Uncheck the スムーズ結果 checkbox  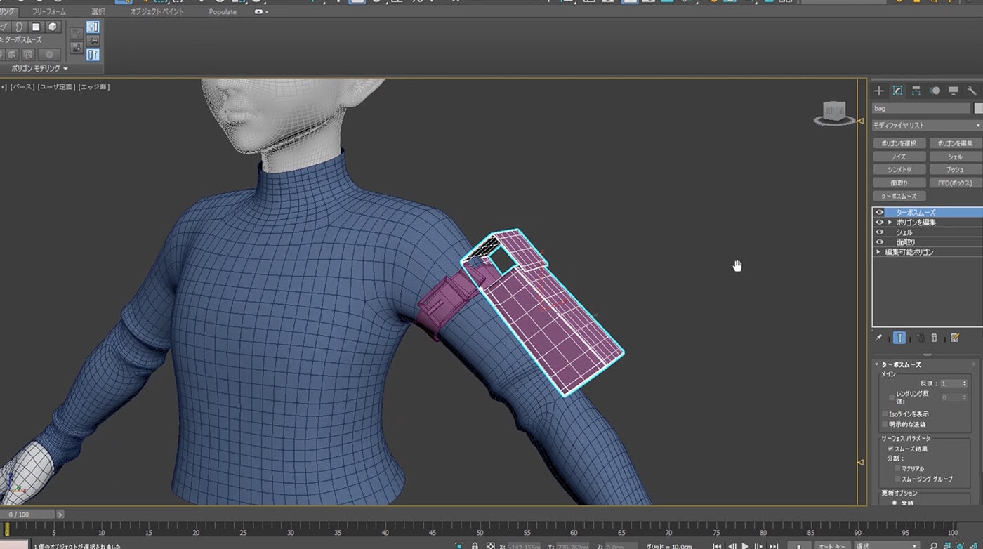(891, 449)
